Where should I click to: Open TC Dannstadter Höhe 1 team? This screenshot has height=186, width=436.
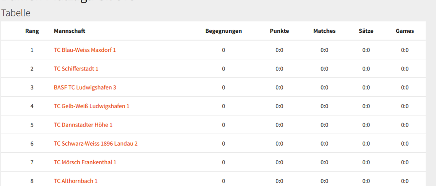click(x=83, y=125)
